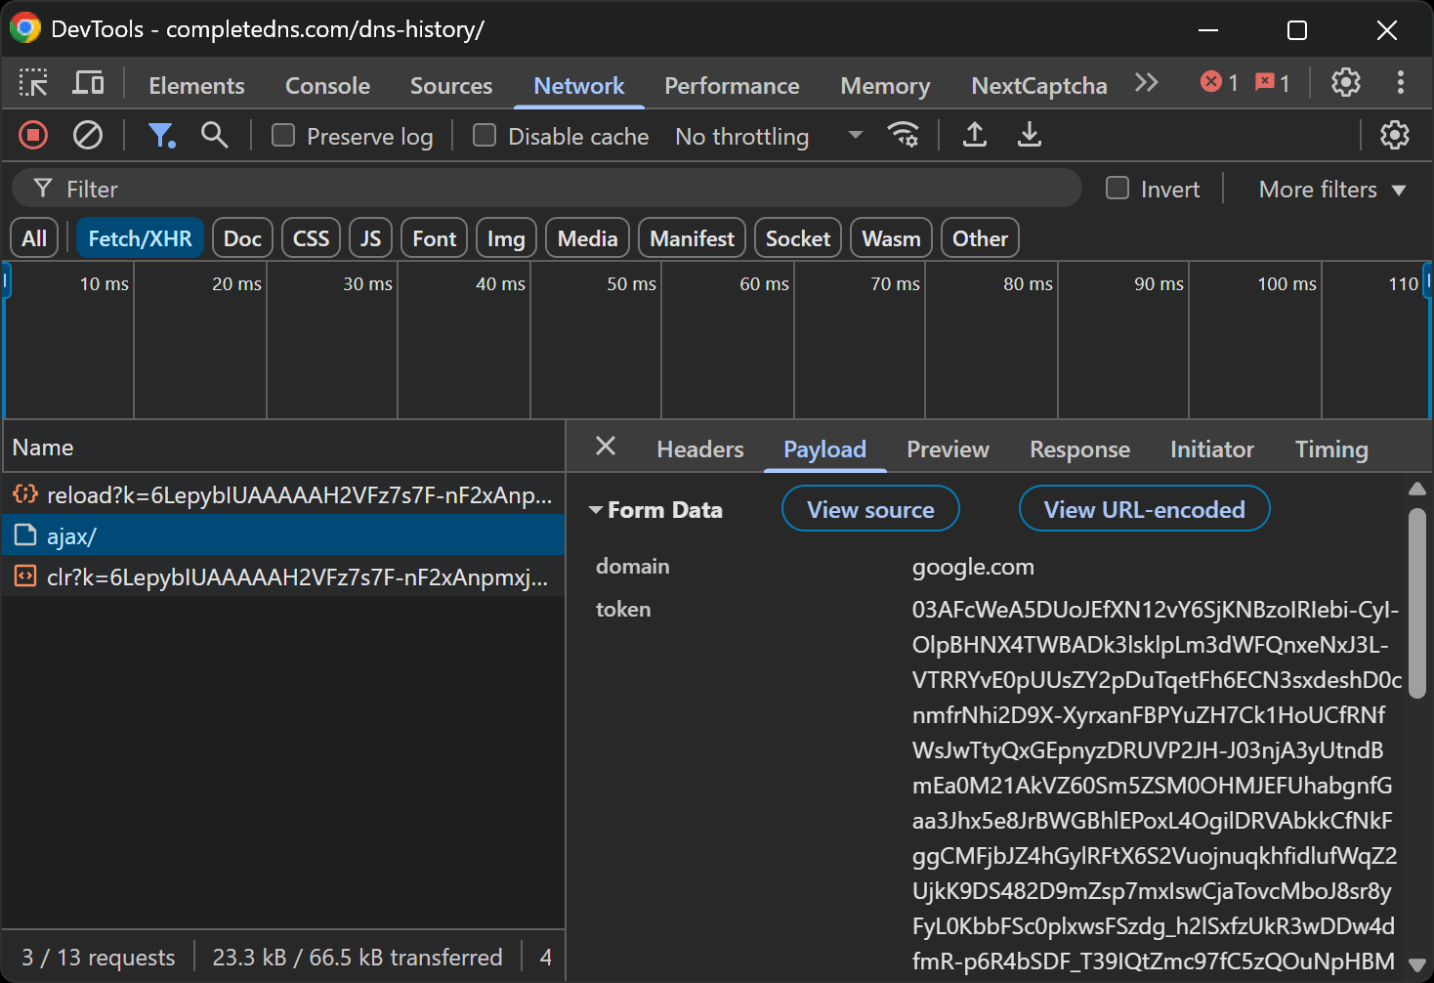Click the View URL-encoded button

pos(1144,509)
